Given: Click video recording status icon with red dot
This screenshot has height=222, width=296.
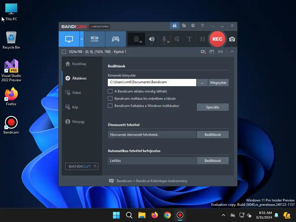Looking at the screenshot, I should click(203, 52).
